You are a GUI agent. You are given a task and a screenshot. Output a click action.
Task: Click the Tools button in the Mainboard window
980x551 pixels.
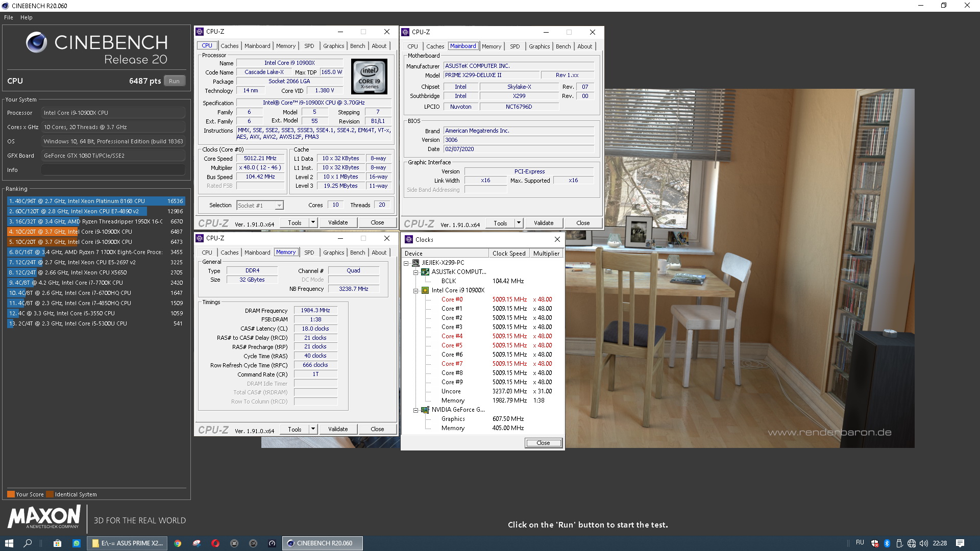tap(500, 223)
